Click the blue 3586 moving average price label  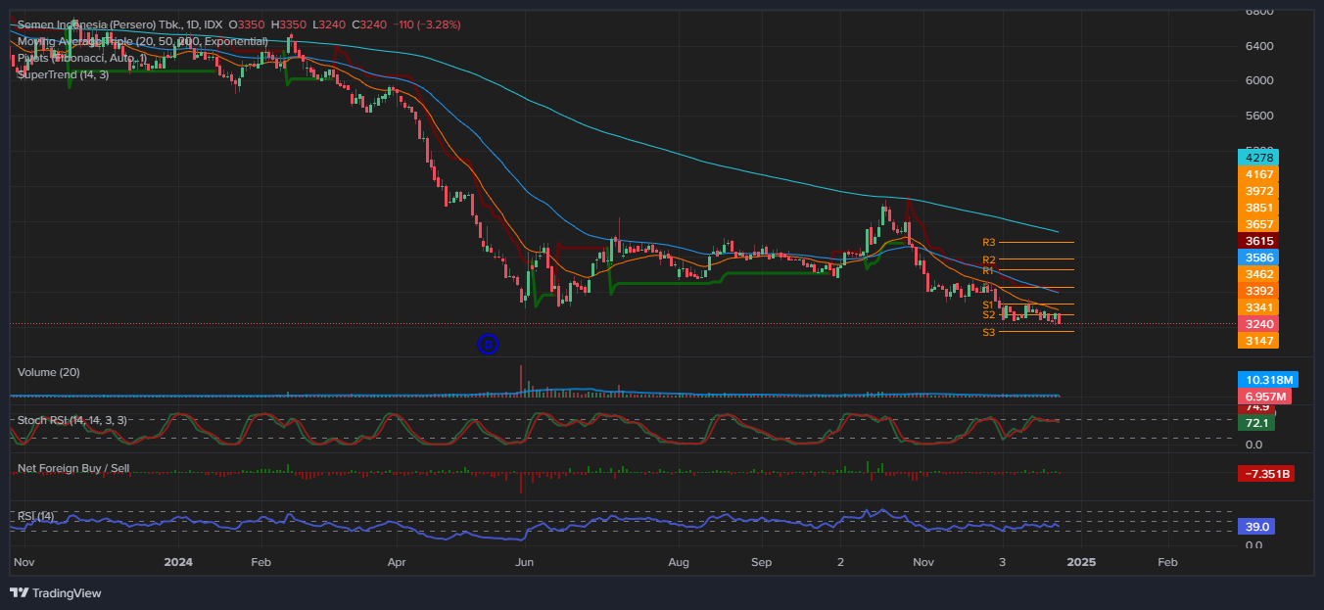point(1258,258)
